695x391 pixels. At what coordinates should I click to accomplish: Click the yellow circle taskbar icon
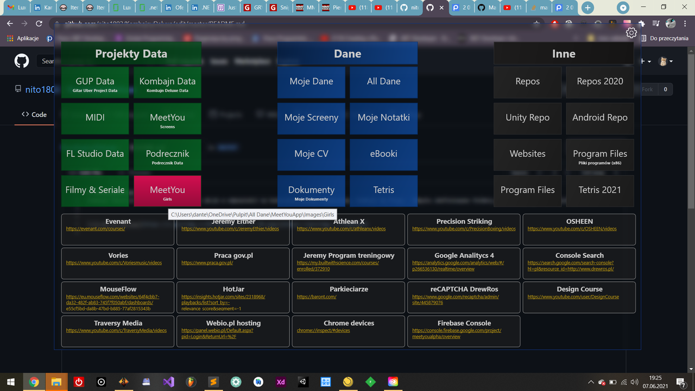click(348, 382)
